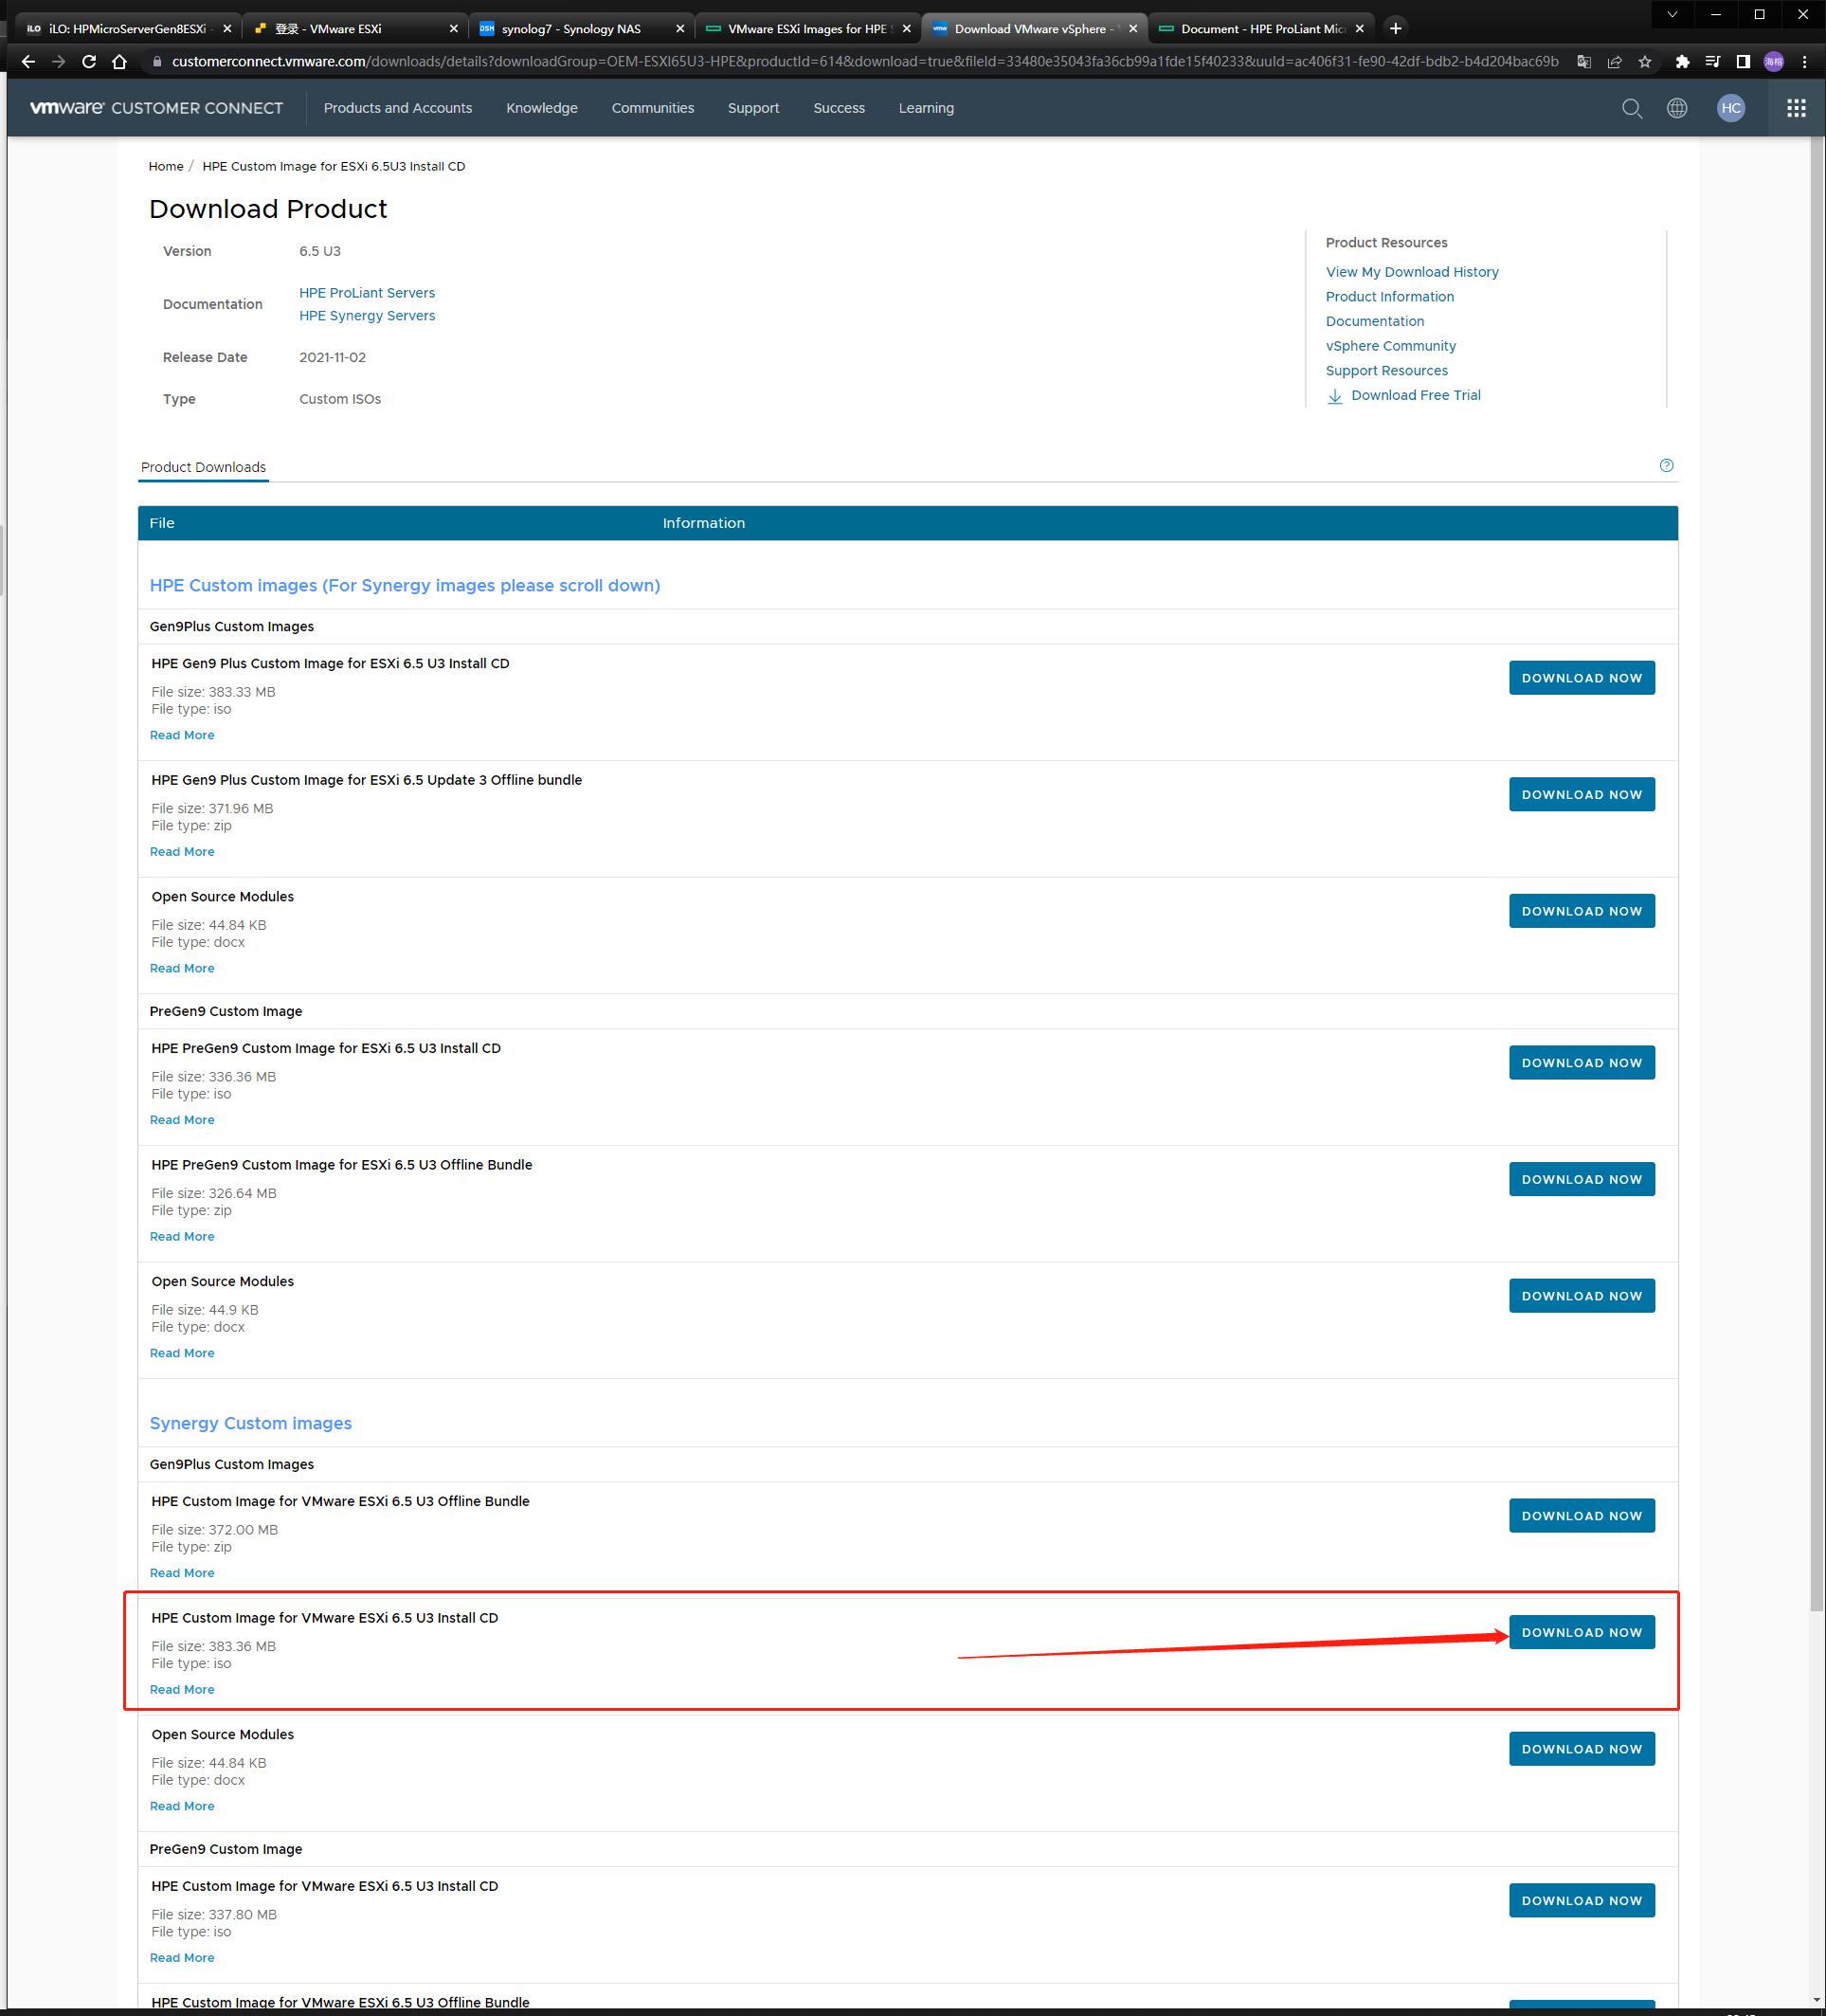Open the HPE ProLiant Servers documentation link
The height and width of the screenshot is (2016, 1826).
coord(367,293)
